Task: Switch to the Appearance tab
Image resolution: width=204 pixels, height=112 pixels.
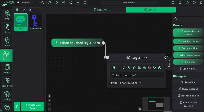Action: click(x=101, y=10)
